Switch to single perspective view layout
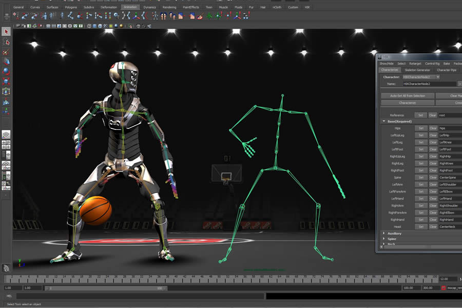 click(6, 134)
